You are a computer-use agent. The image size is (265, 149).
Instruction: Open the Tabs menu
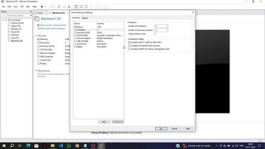coord(28,7)
